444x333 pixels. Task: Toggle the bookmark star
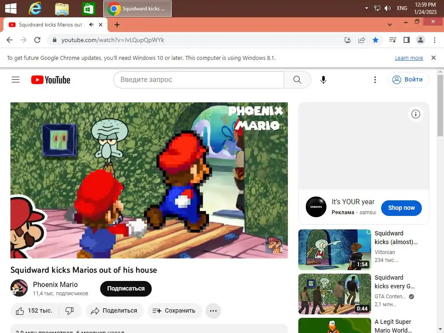[375, 40]
